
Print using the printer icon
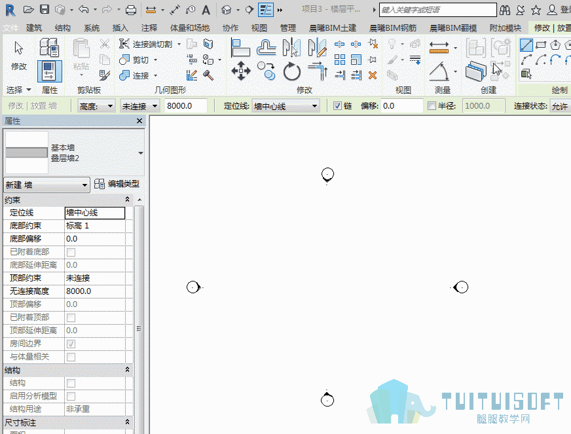[131, 10]
